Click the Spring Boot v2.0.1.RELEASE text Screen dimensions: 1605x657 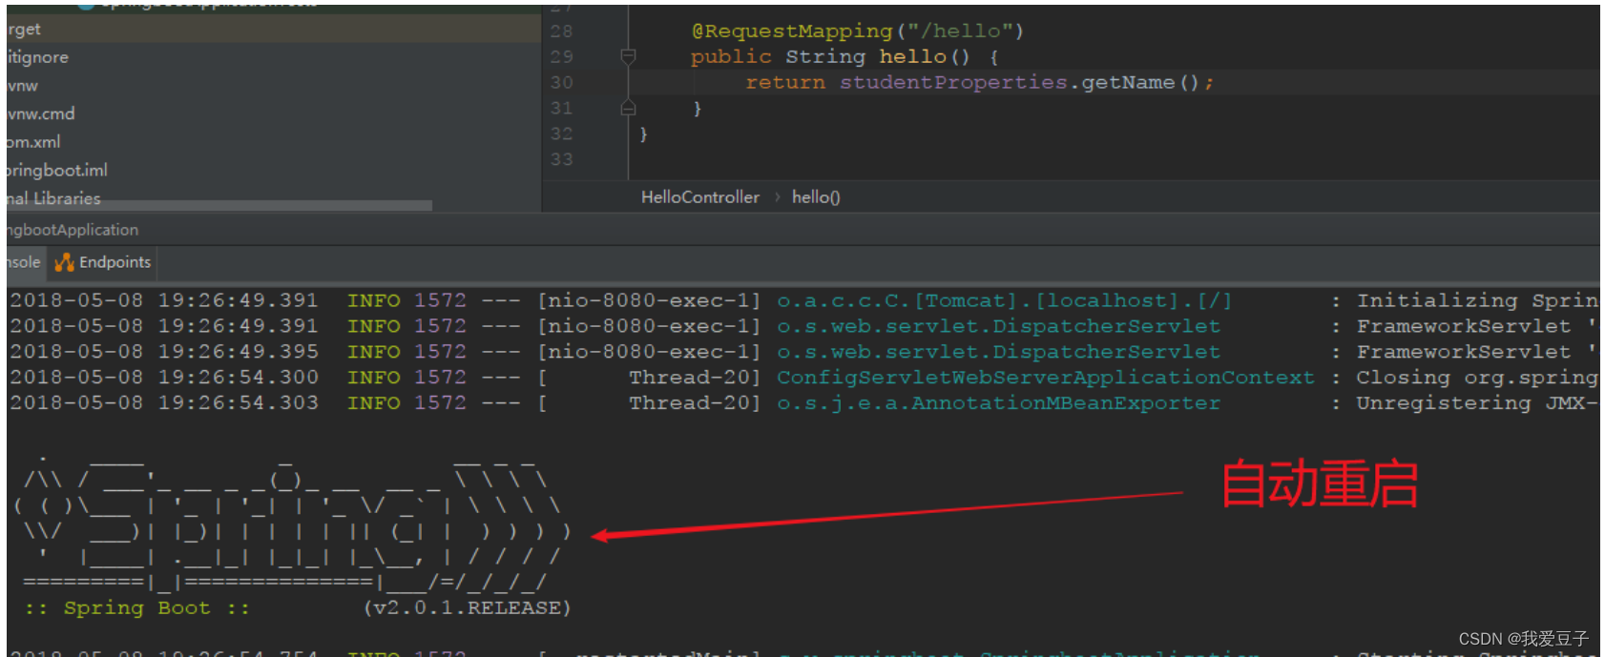tap(467, 608)
